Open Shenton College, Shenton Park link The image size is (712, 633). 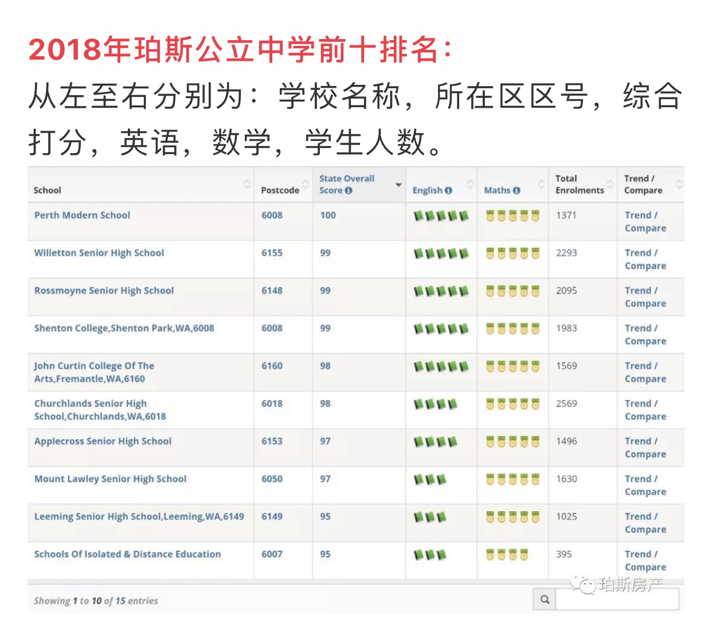pos(124,328)
